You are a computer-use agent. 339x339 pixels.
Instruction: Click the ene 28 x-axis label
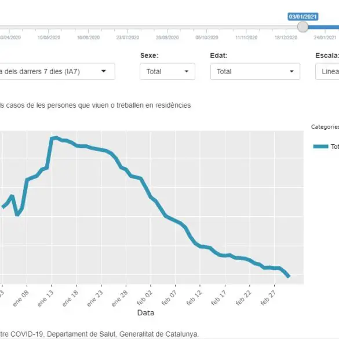tap(119, 298)
